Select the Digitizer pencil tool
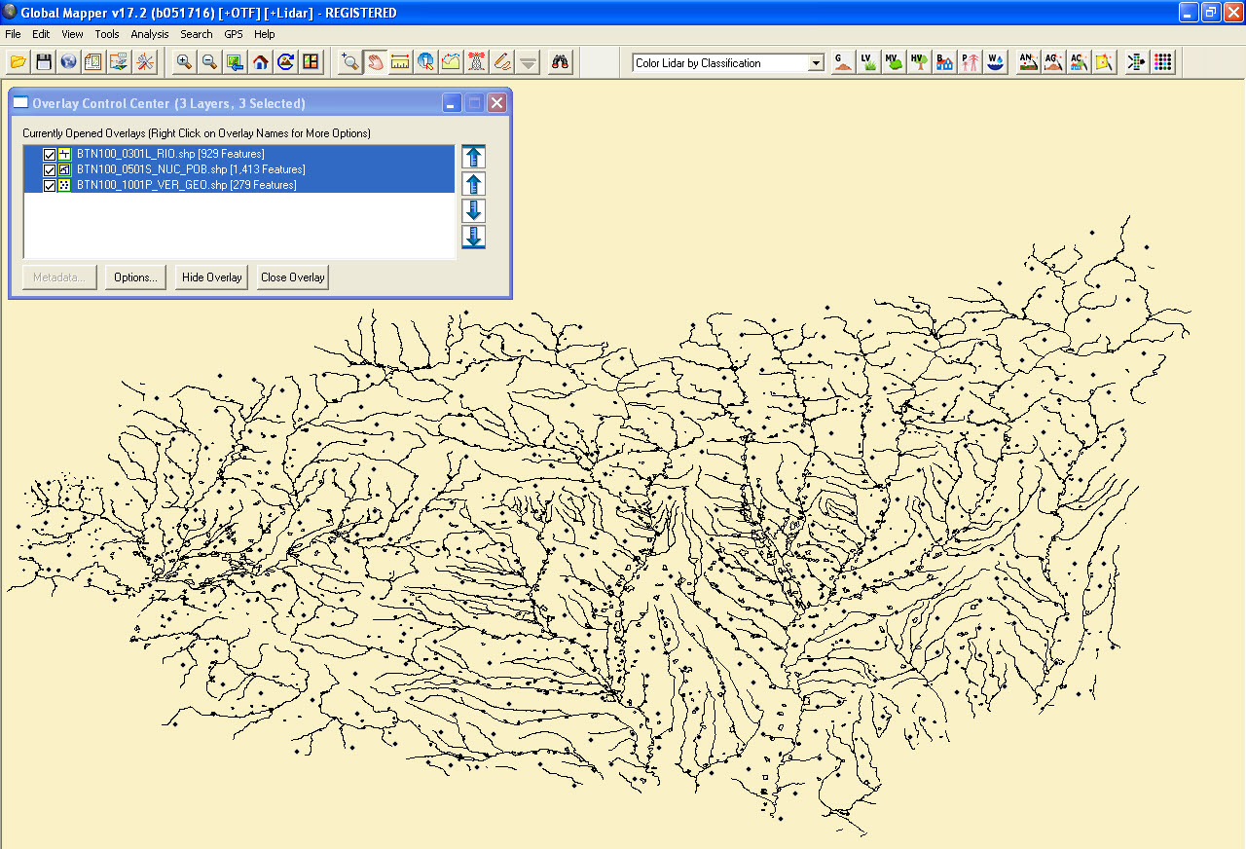1246x849 pixels. pos(501,60)
